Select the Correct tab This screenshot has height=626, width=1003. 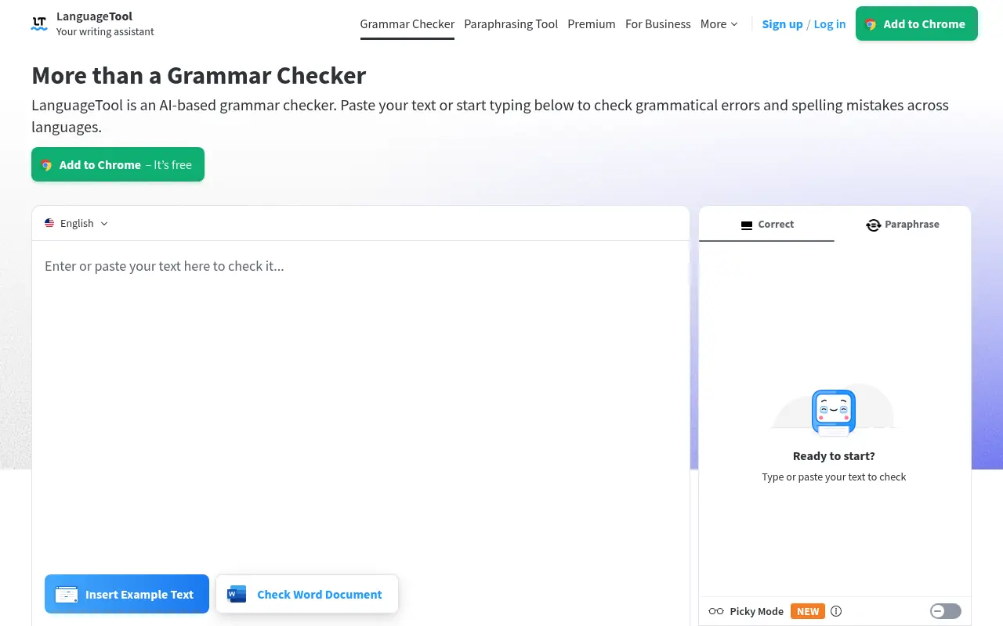(x=776, y=225)
